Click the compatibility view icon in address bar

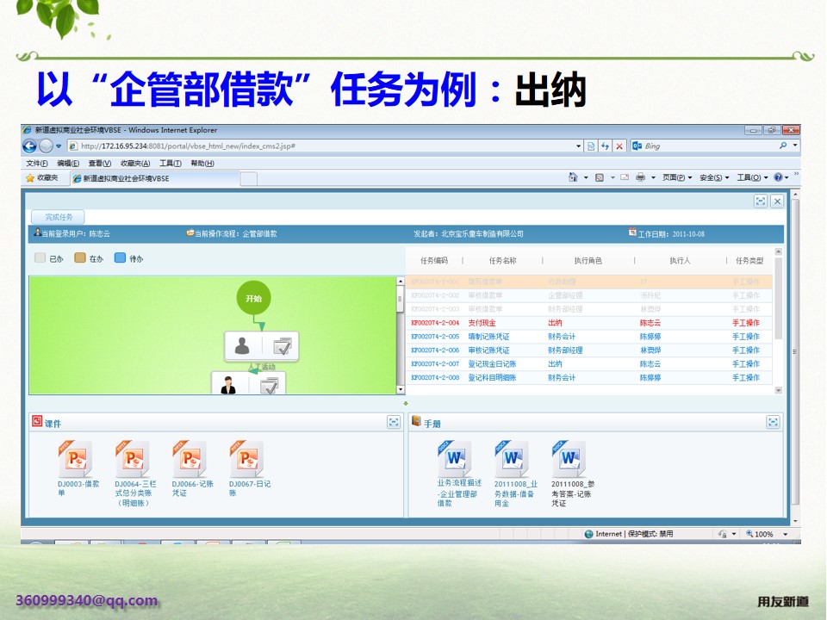[591, 146]
